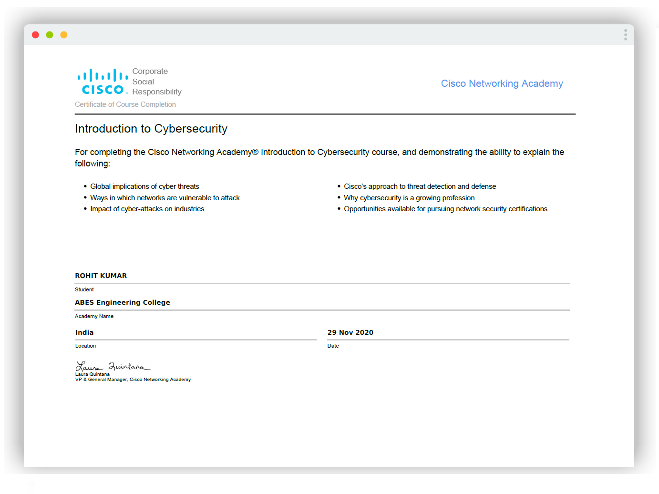Image resolution: width=659 pixels, height=494 pixels.
Task: Click the 'For completing the Cisco Networking Academy' paragraph
Action: 319,158
